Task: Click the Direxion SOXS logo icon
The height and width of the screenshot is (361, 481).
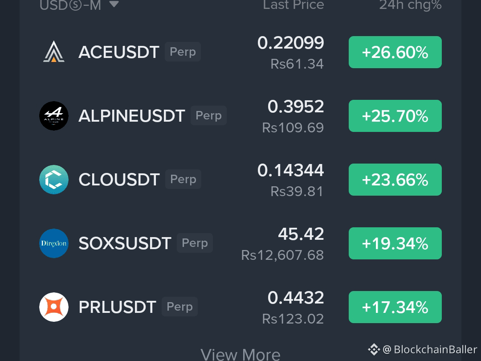Action: (x=54, y=243)
